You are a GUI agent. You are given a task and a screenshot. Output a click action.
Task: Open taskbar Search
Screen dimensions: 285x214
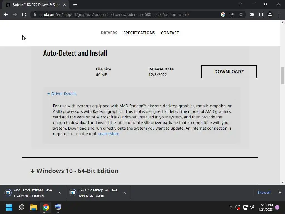(x=21, y=207)
